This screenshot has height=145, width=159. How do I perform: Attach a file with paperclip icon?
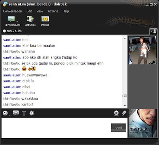(124, 113)
